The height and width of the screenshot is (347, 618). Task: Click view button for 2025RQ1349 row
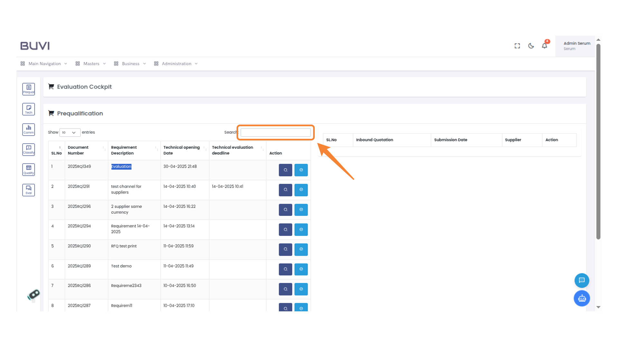point(285,170)
